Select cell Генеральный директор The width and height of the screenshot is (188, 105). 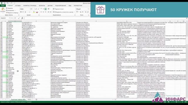coord(63,62)
